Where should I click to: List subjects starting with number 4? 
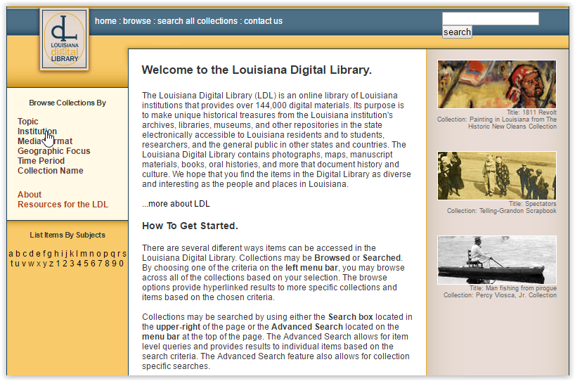(79, 264)
